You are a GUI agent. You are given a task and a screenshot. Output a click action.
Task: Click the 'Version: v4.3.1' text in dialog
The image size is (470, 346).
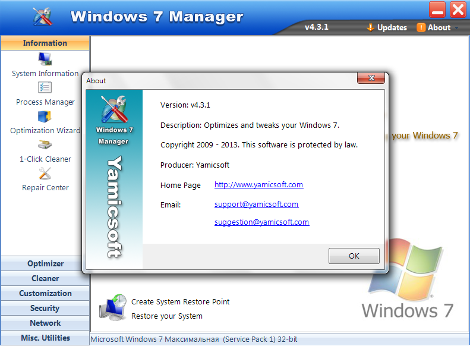tap(185, 105)
